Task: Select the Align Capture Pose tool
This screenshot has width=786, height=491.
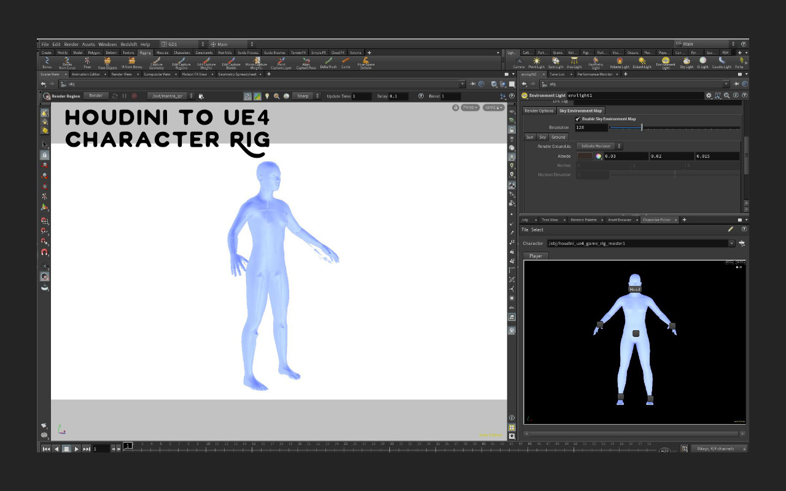Action: [306, 63]
